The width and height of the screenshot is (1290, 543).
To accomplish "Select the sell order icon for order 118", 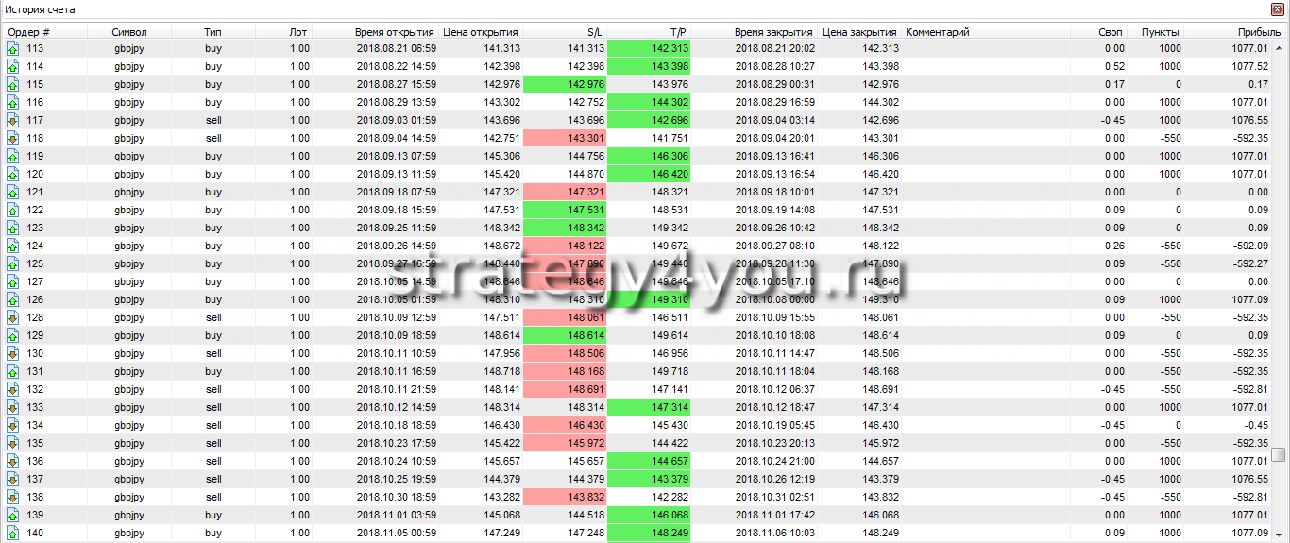I will [x=13, y=138].
